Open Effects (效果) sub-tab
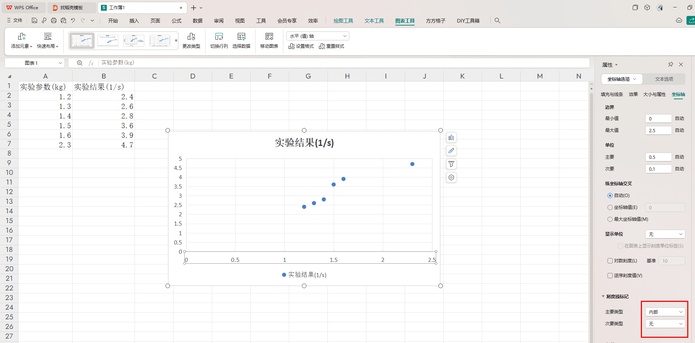The height and width of the screenshot is (343, 695). click(x=633, y=94)
